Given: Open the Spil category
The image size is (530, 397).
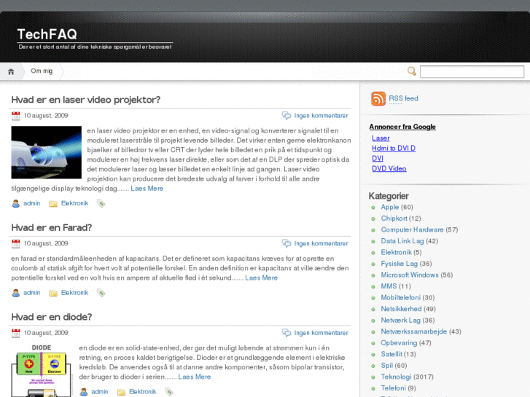Looking at the screenshot, I should tap(386, 366).
